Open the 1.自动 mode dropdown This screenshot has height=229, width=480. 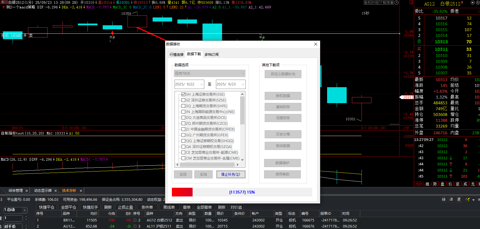(25, 210)
